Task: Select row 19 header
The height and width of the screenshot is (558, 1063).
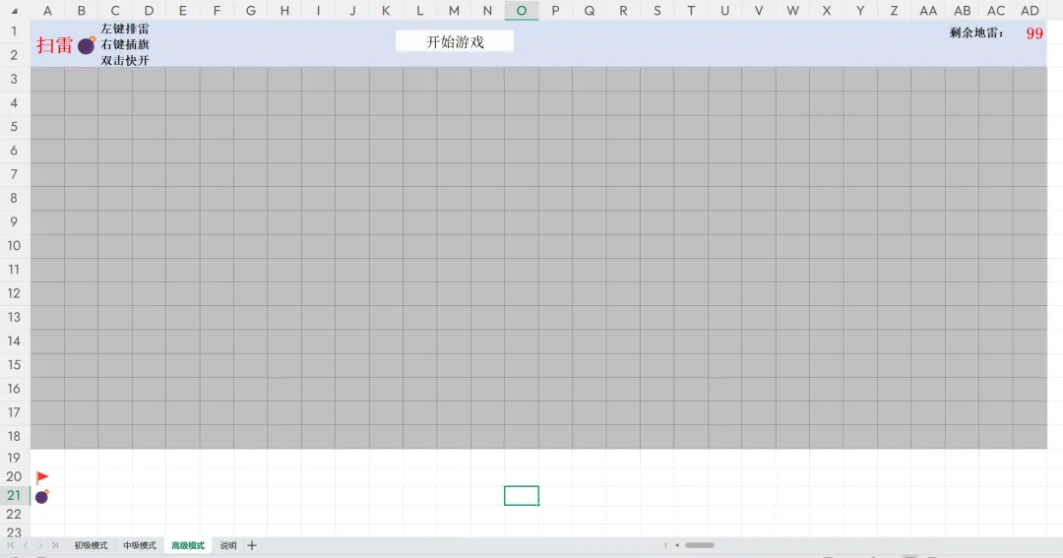Action: coord(14,458)
